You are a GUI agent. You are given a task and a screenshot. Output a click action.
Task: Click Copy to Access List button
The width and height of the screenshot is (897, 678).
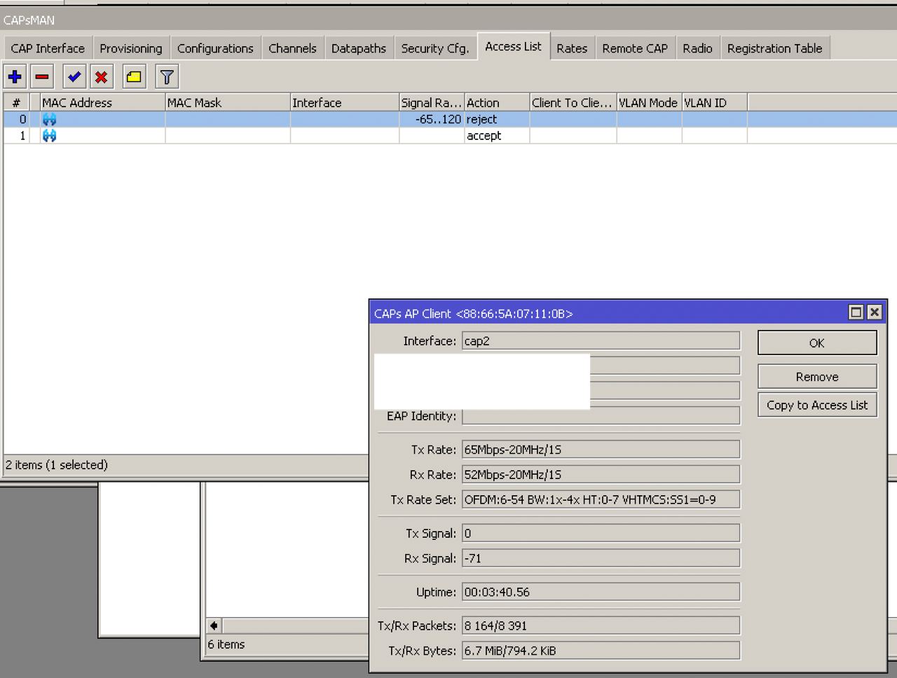(817, 405)
